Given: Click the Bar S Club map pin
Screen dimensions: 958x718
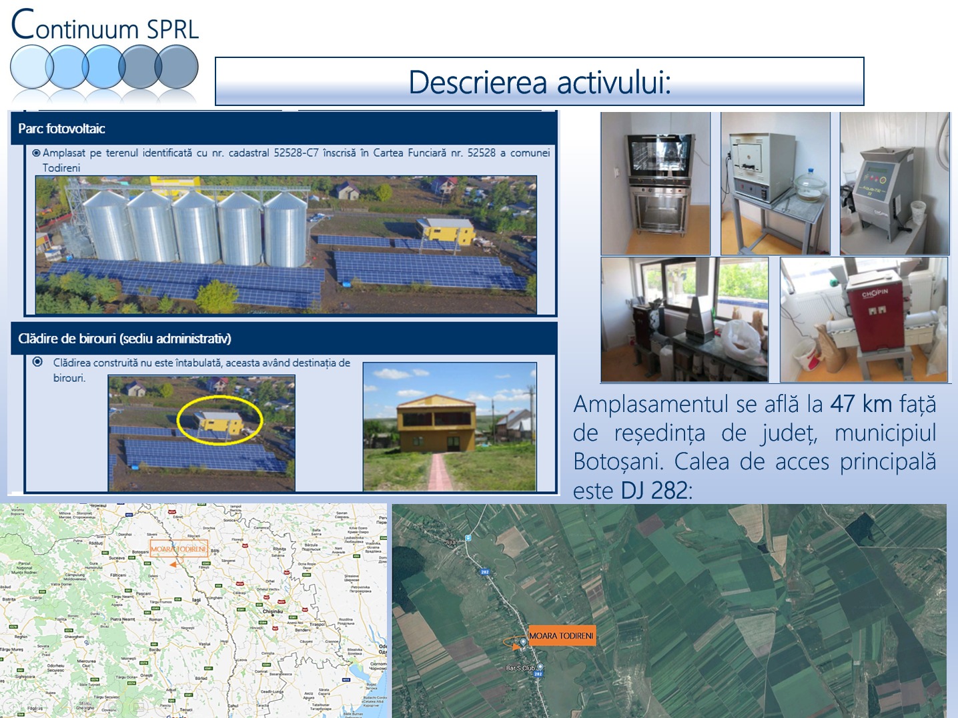Looking at the screenshot, I should click(x=540, y=667).
